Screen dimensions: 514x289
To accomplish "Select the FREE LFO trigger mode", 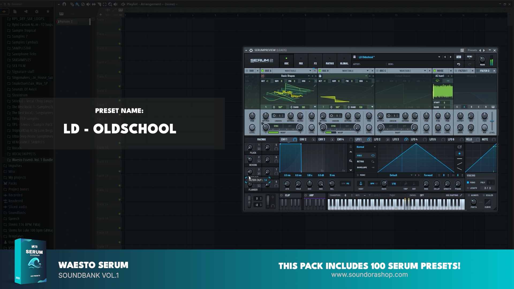I will [365, 155].
